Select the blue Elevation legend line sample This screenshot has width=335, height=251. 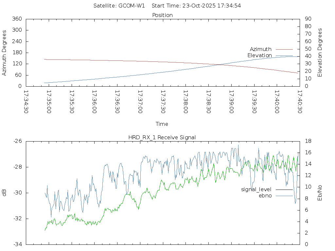284,56
